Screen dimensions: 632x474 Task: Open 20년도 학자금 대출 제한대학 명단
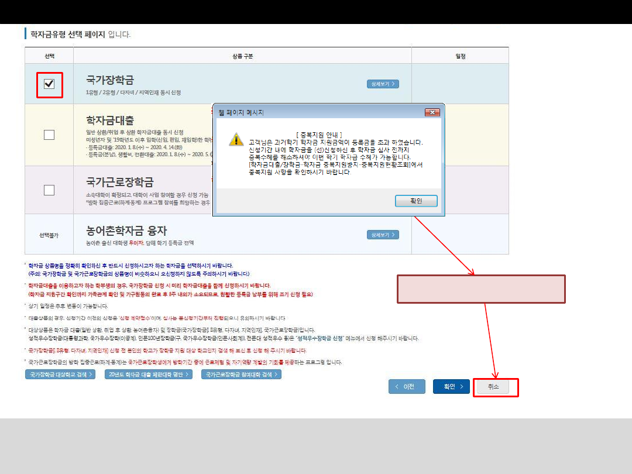[149, 375]
